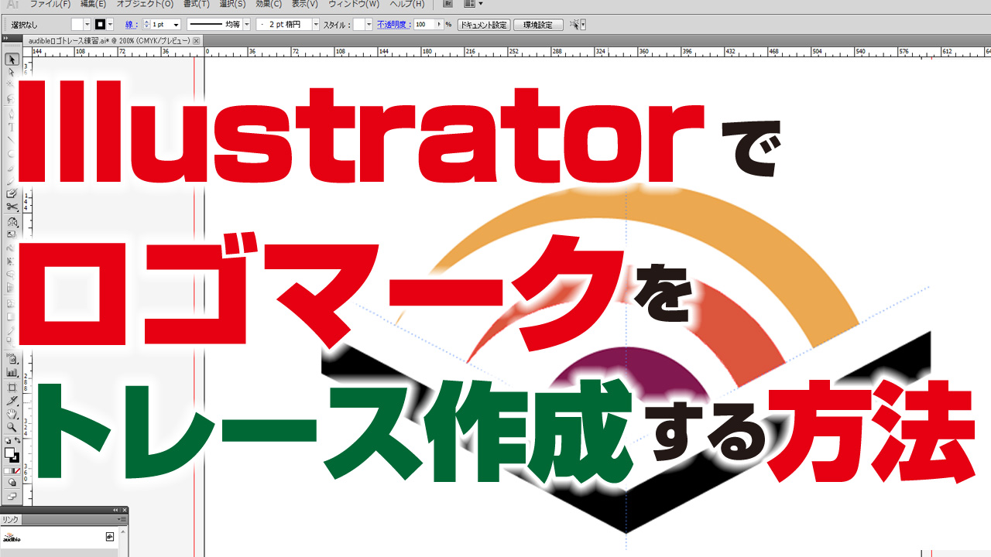Select the Paintbrush tool

click(x=12, y=167)
